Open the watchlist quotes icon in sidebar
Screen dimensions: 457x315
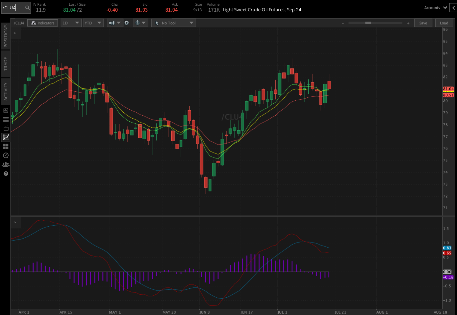tap(6, 119)
